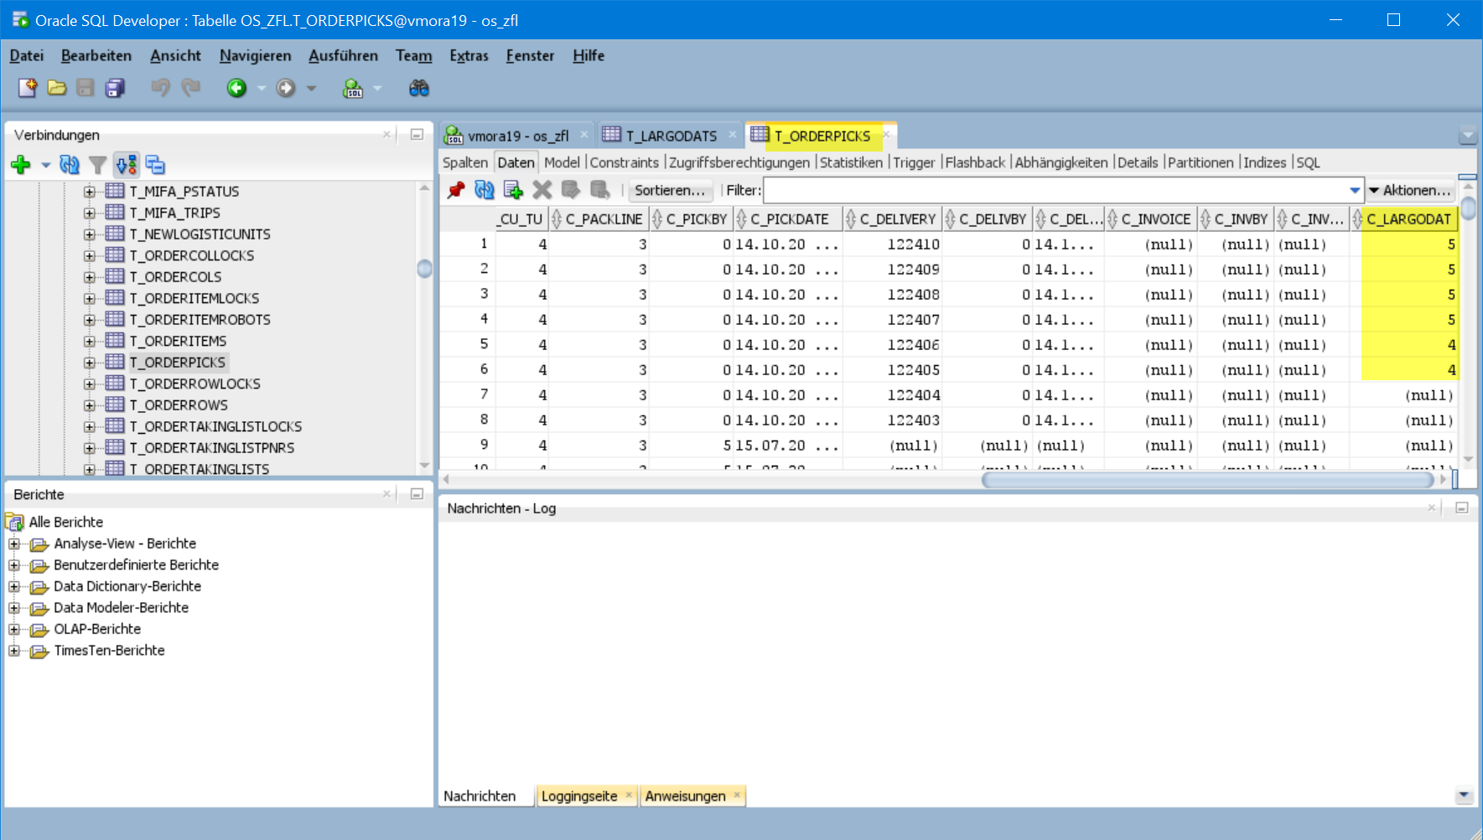This screenshot has height=840, width=1483.
Task: Click the filter funnel icon in Verbindungen
Action: [98, 165]
